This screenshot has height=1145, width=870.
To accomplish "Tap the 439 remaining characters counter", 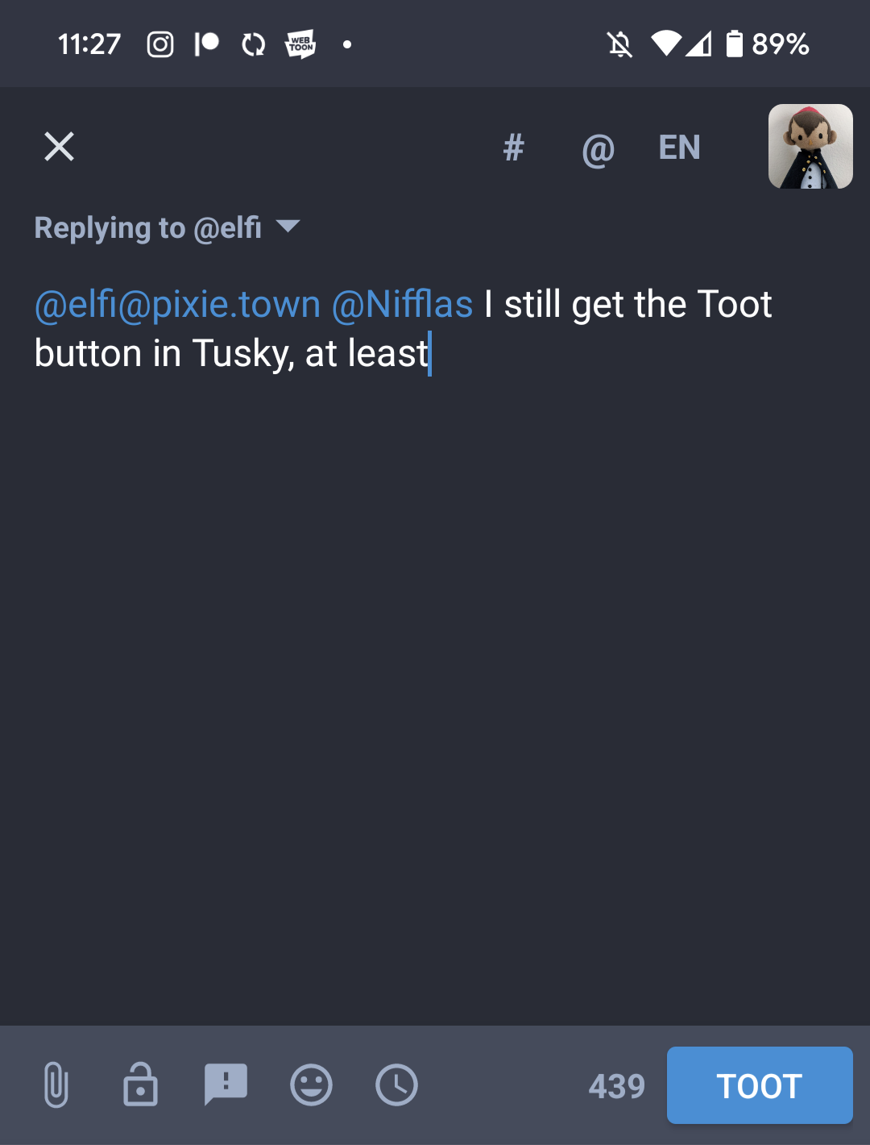I will coord(616,1086).
